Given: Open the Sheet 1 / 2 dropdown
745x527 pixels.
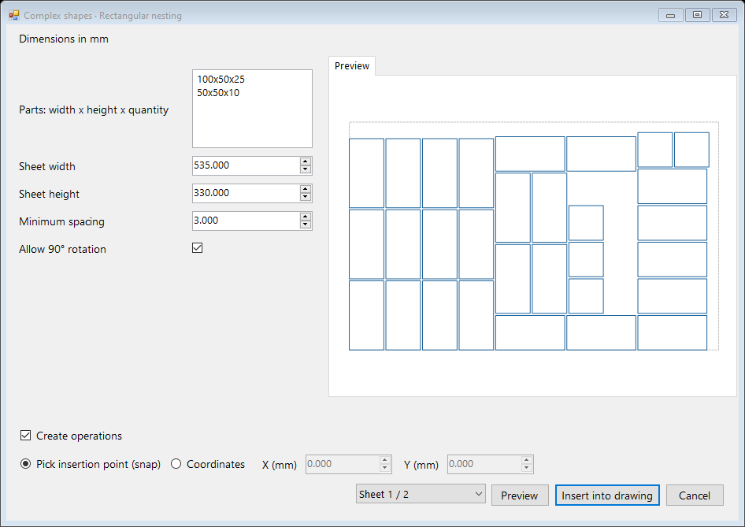Looking at the screenshot, I should point(421,494).
